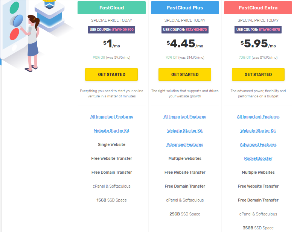Click the STAYHOME70 coupon under FastCloud Plus
Image resolution: width=294 pixels, height=232 pixels.
(185, 30)
